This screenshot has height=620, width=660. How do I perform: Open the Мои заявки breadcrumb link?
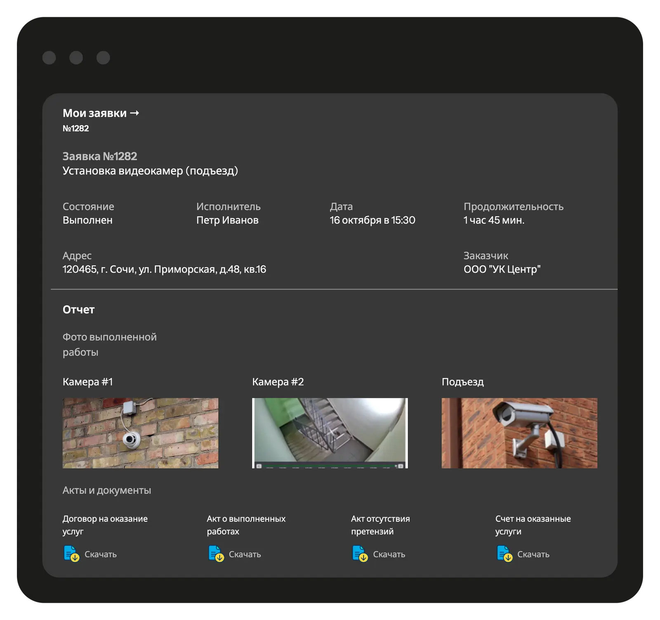pyautogui.click(x=94, y=113)
